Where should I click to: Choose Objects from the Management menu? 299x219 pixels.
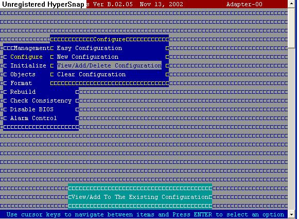point(23,75)
